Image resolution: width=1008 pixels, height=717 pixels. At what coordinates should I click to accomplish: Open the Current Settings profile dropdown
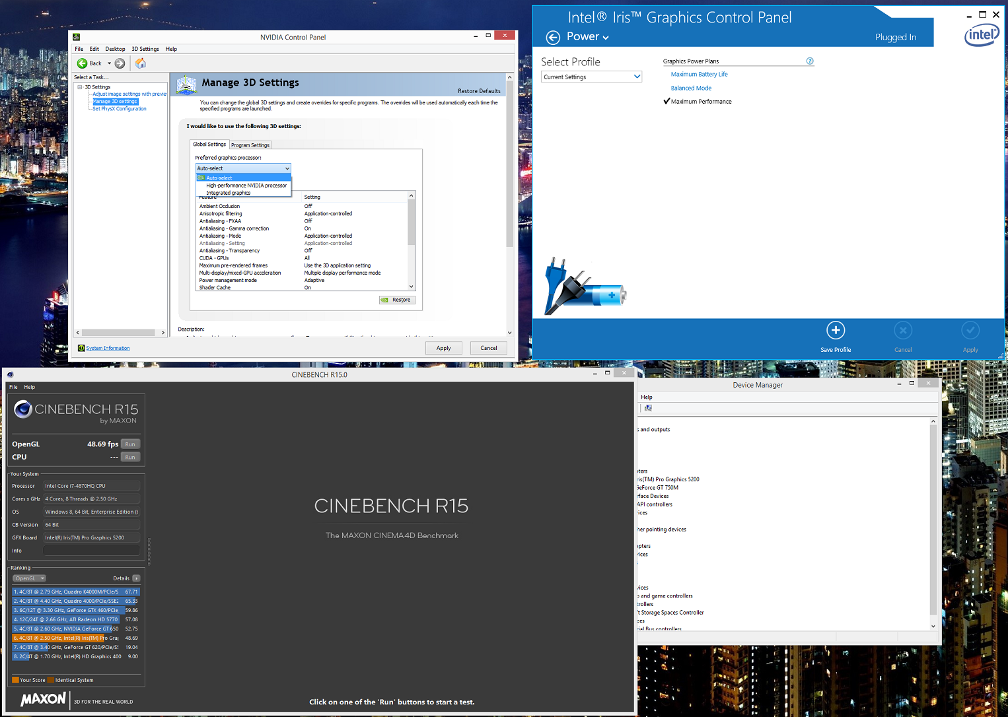coord(592,77)
